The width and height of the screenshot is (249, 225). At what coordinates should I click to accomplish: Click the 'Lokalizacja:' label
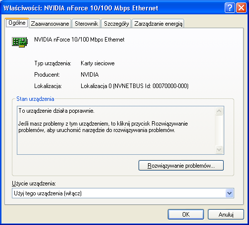48,86
